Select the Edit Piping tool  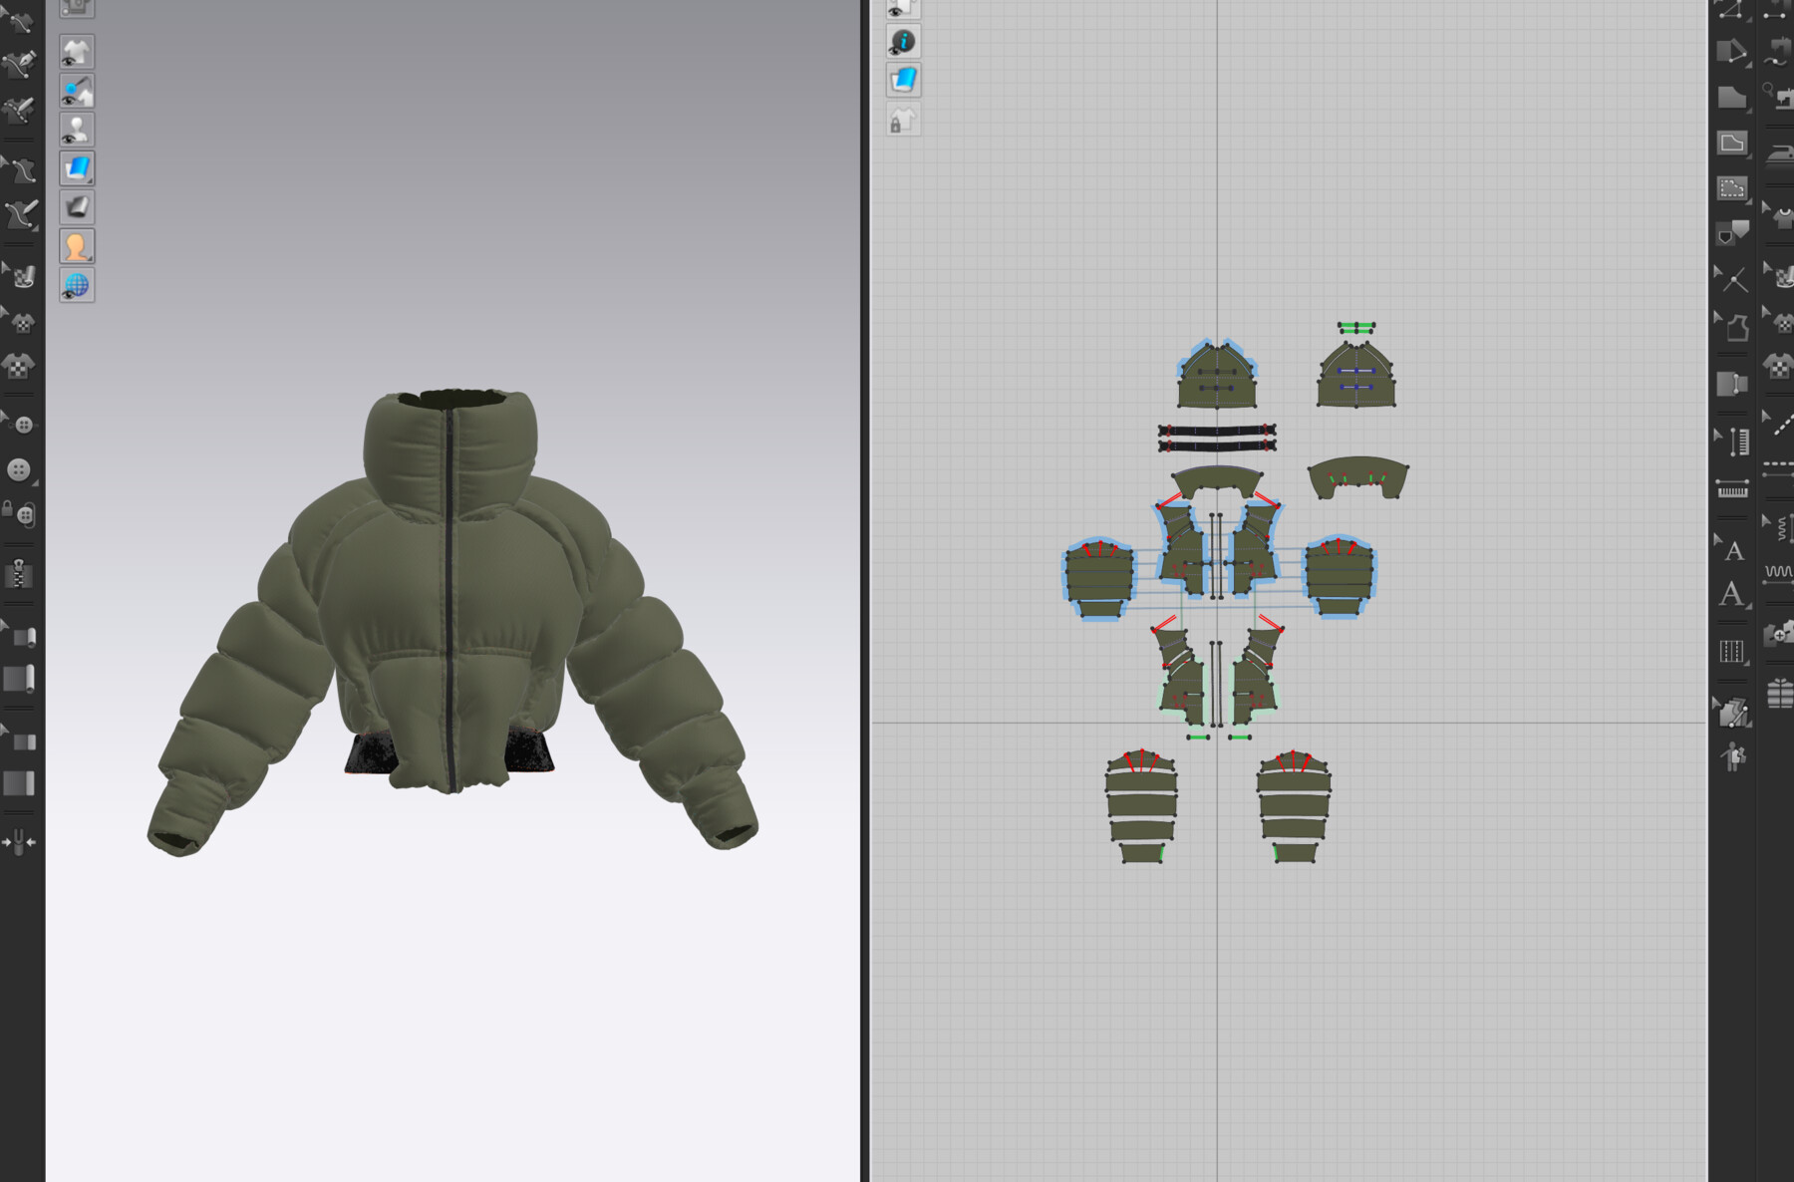tap(19, 740)
